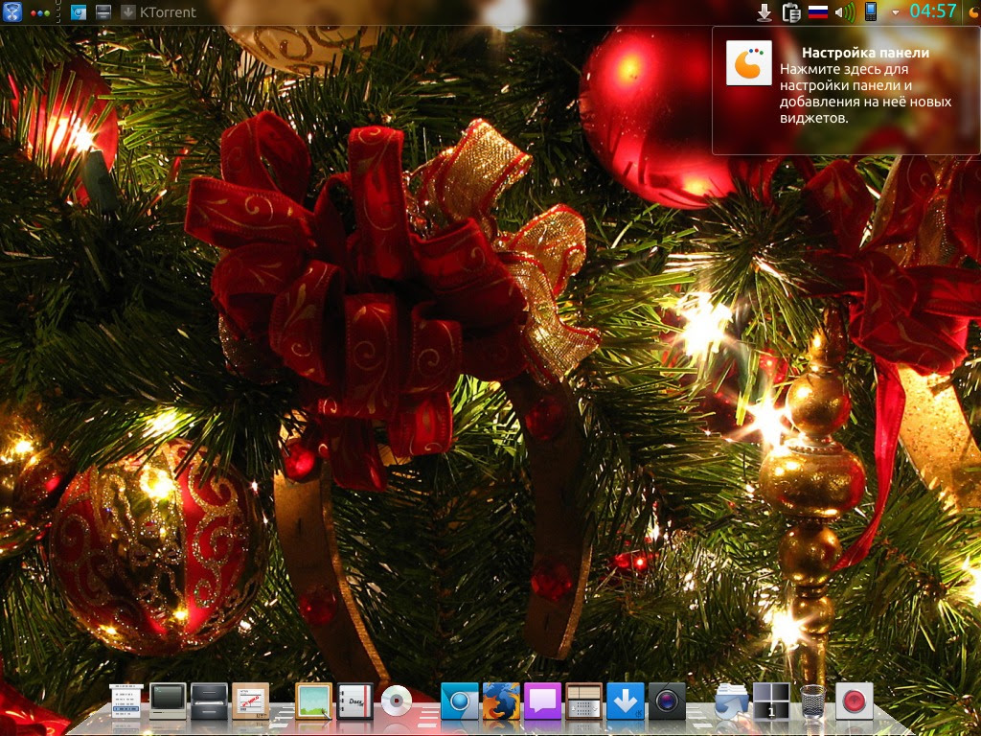
Task: Switch to the KTorrent taskbar entry
Action: point(159,11)
